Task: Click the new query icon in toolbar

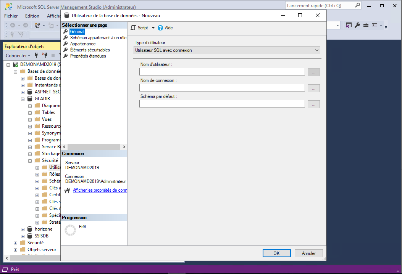Action: click(x=37, y=25)
